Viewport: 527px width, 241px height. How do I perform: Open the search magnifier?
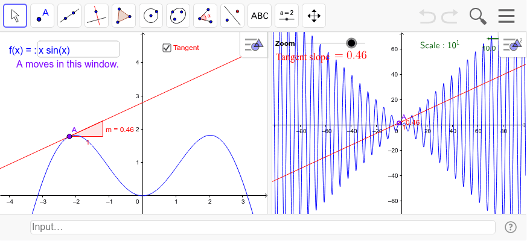478,16
